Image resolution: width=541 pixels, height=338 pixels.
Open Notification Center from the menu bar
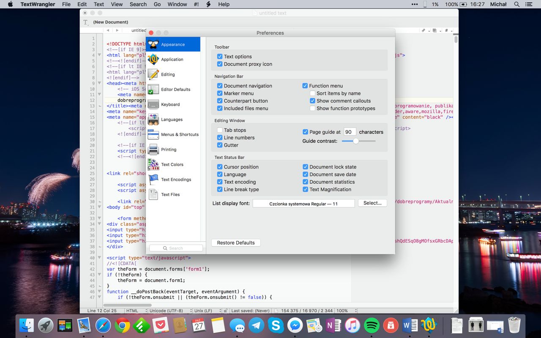coord(529,4)
